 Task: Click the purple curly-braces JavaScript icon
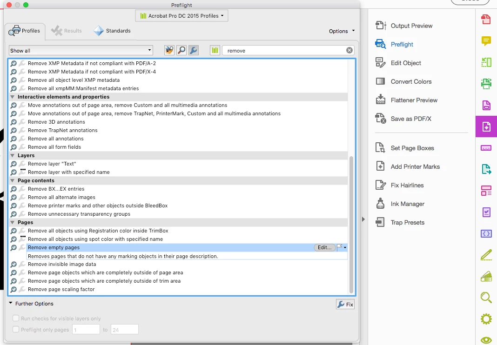486,233
